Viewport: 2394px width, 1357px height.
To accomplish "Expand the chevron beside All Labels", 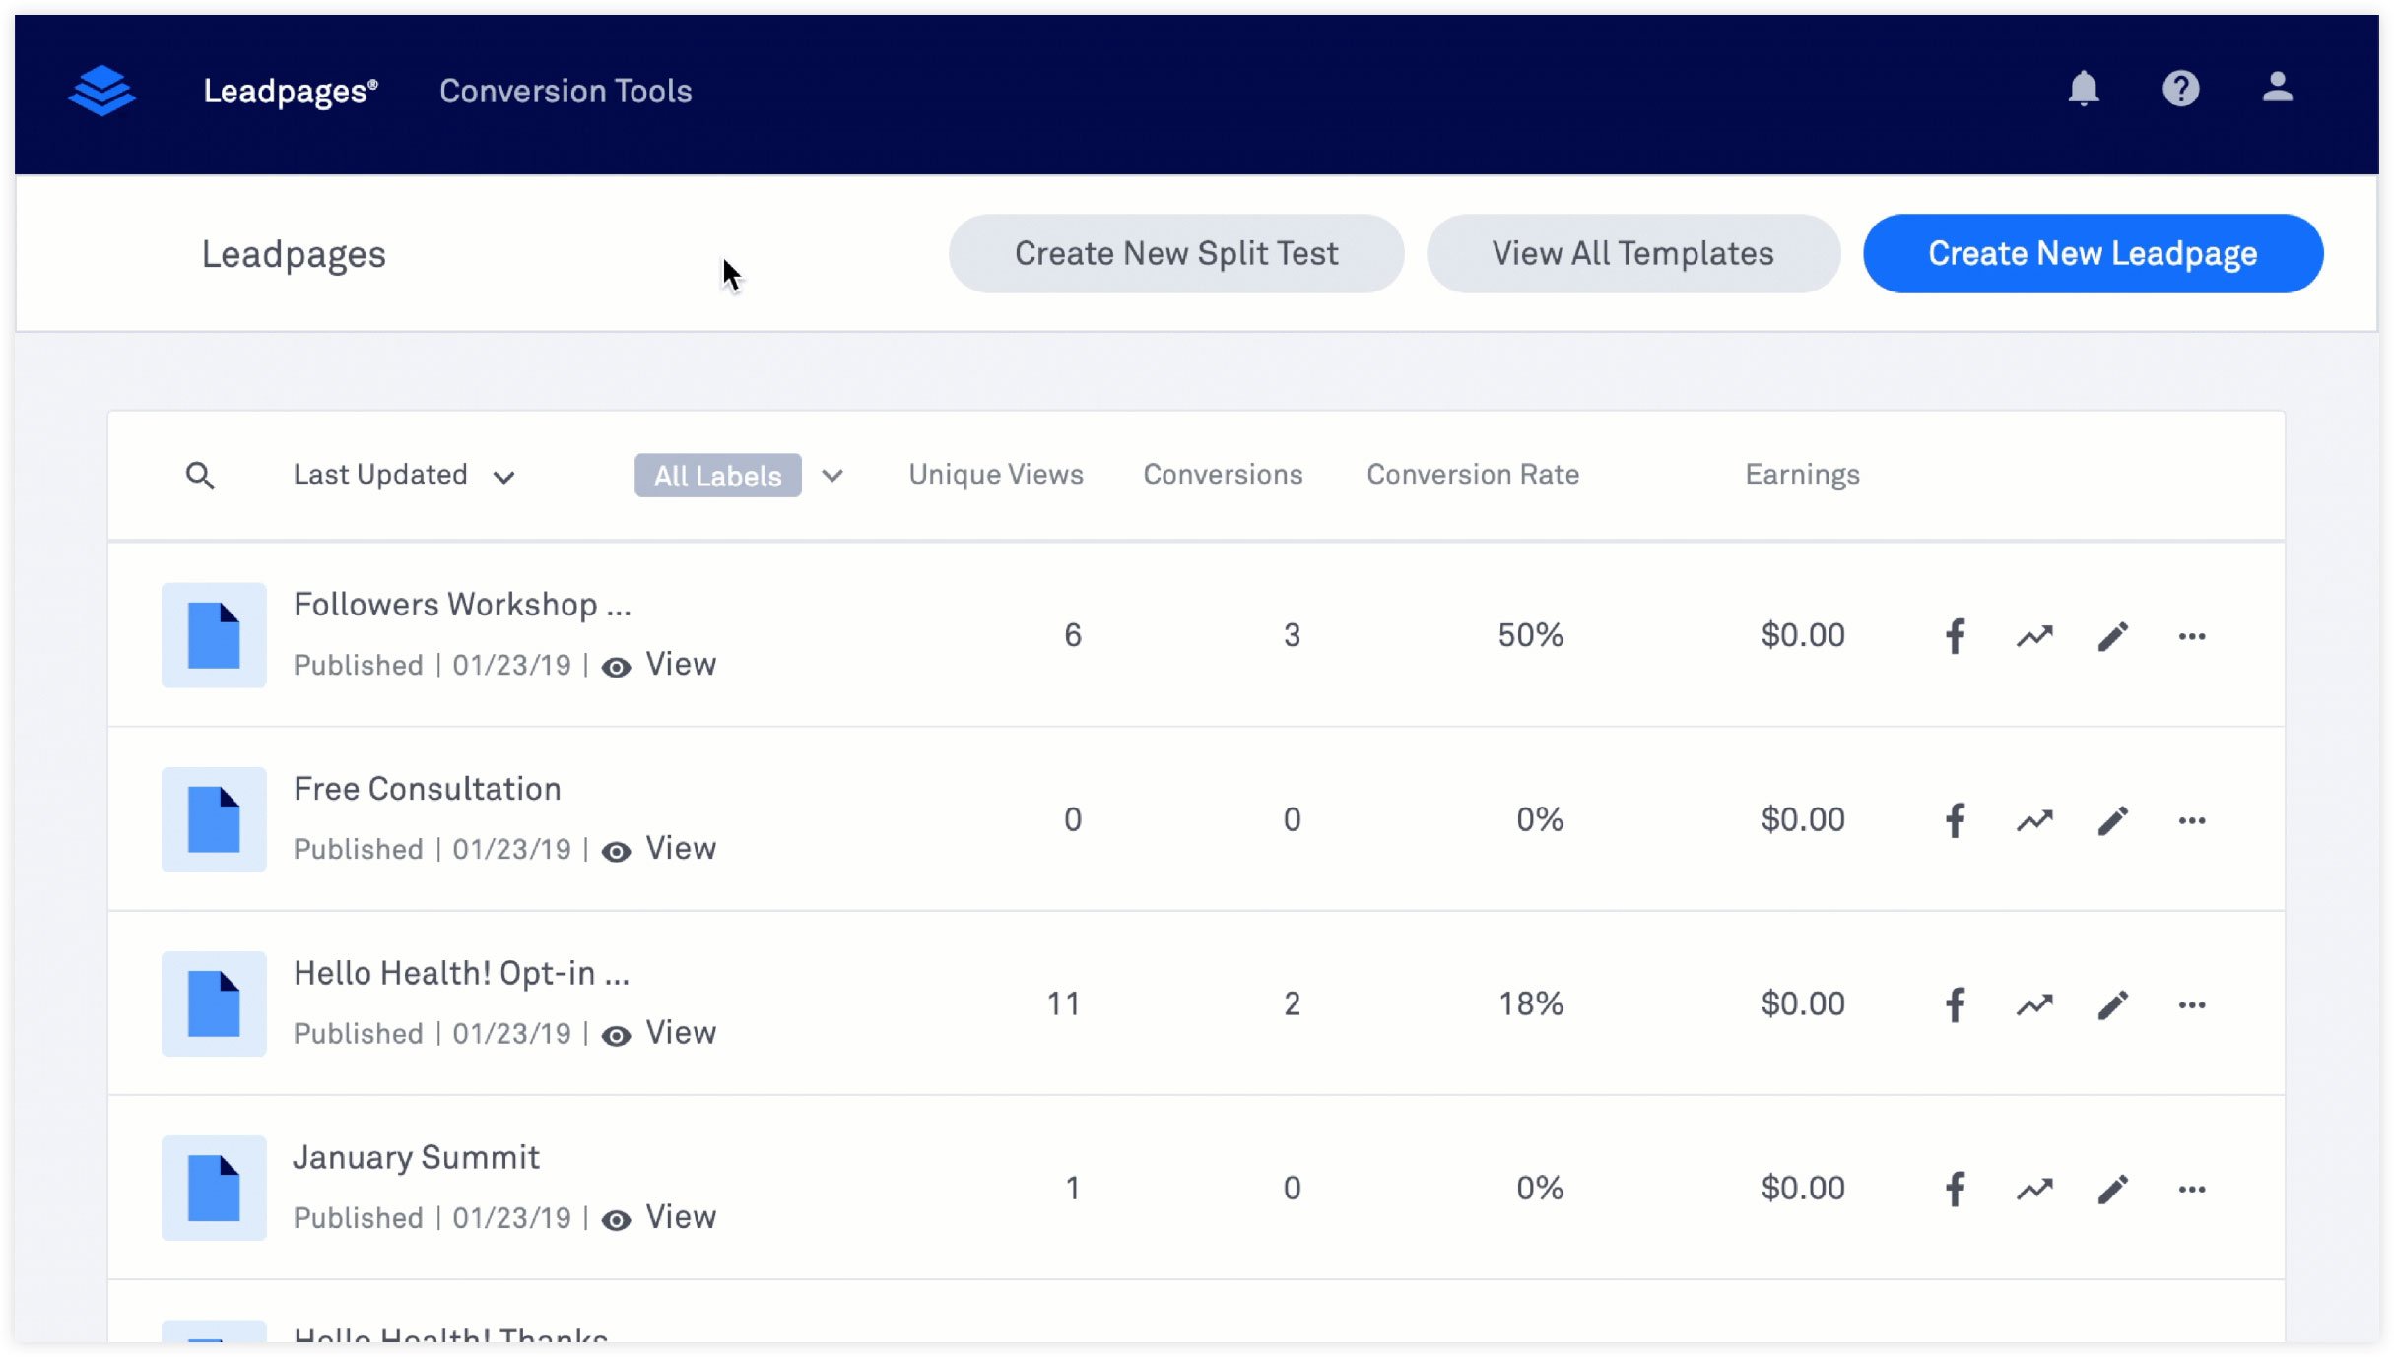I will tap(832, 476).
